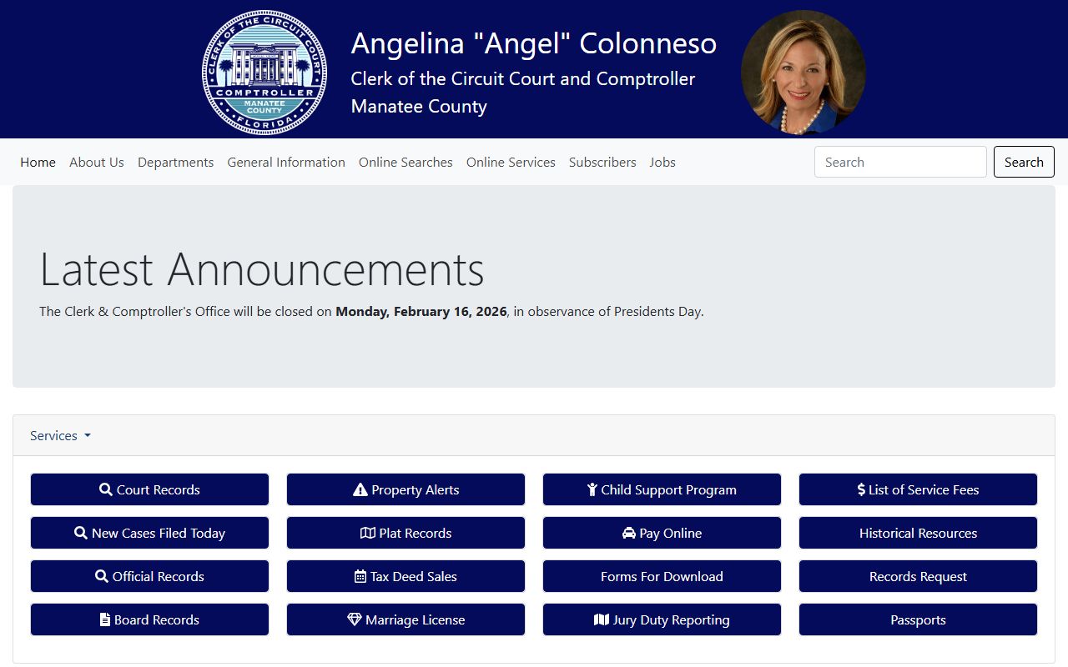The image size is (1068, 667).
Task: Open the Jobs nav link
Action: [x=662, y=162]
